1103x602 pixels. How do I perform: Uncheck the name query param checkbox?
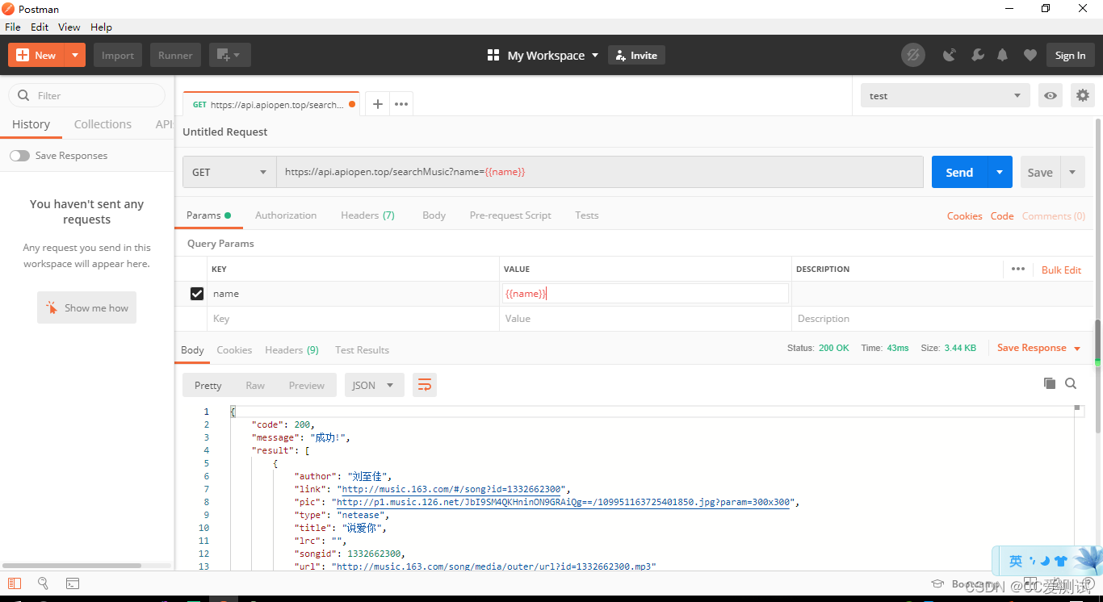pos(197,294)
